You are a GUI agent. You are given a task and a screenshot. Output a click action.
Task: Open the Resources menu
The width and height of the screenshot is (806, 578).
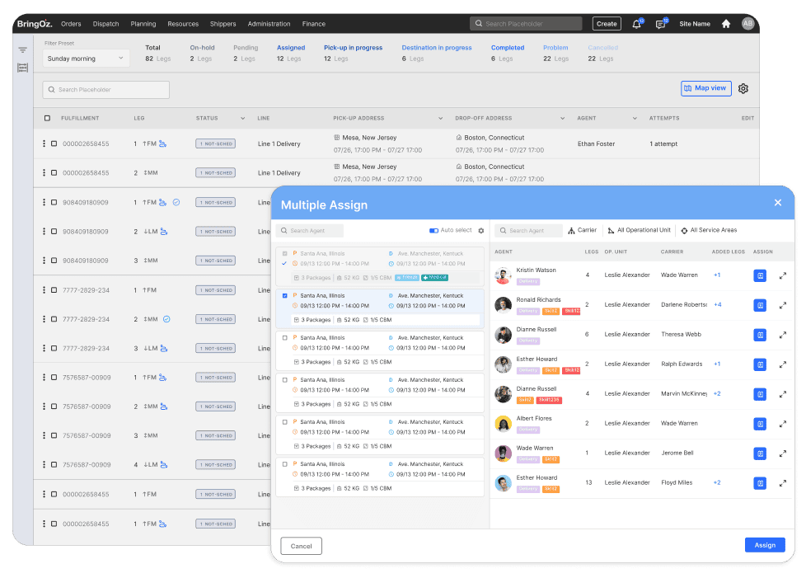[183, 24]
